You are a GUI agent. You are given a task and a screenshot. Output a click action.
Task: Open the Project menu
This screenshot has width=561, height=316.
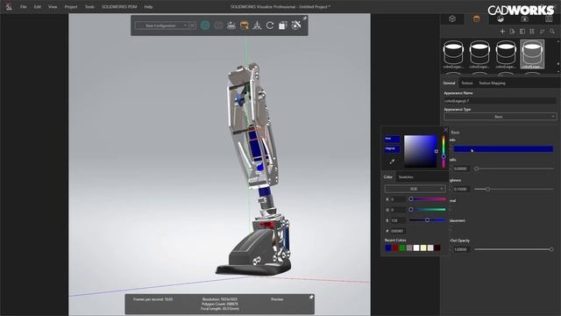71,7
